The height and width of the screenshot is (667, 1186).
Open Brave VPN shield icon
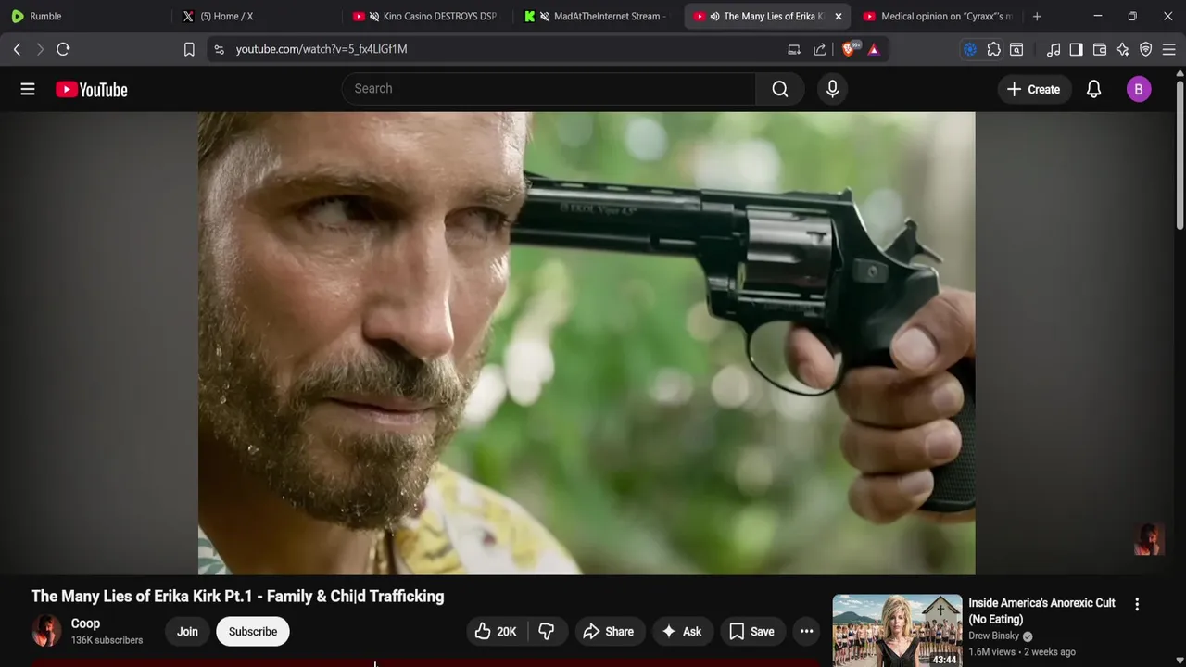point(1146,49)
